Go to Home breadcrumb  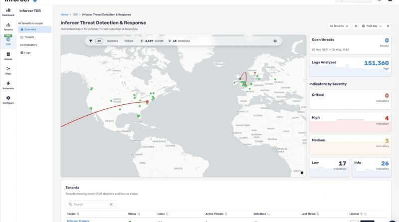64,14
